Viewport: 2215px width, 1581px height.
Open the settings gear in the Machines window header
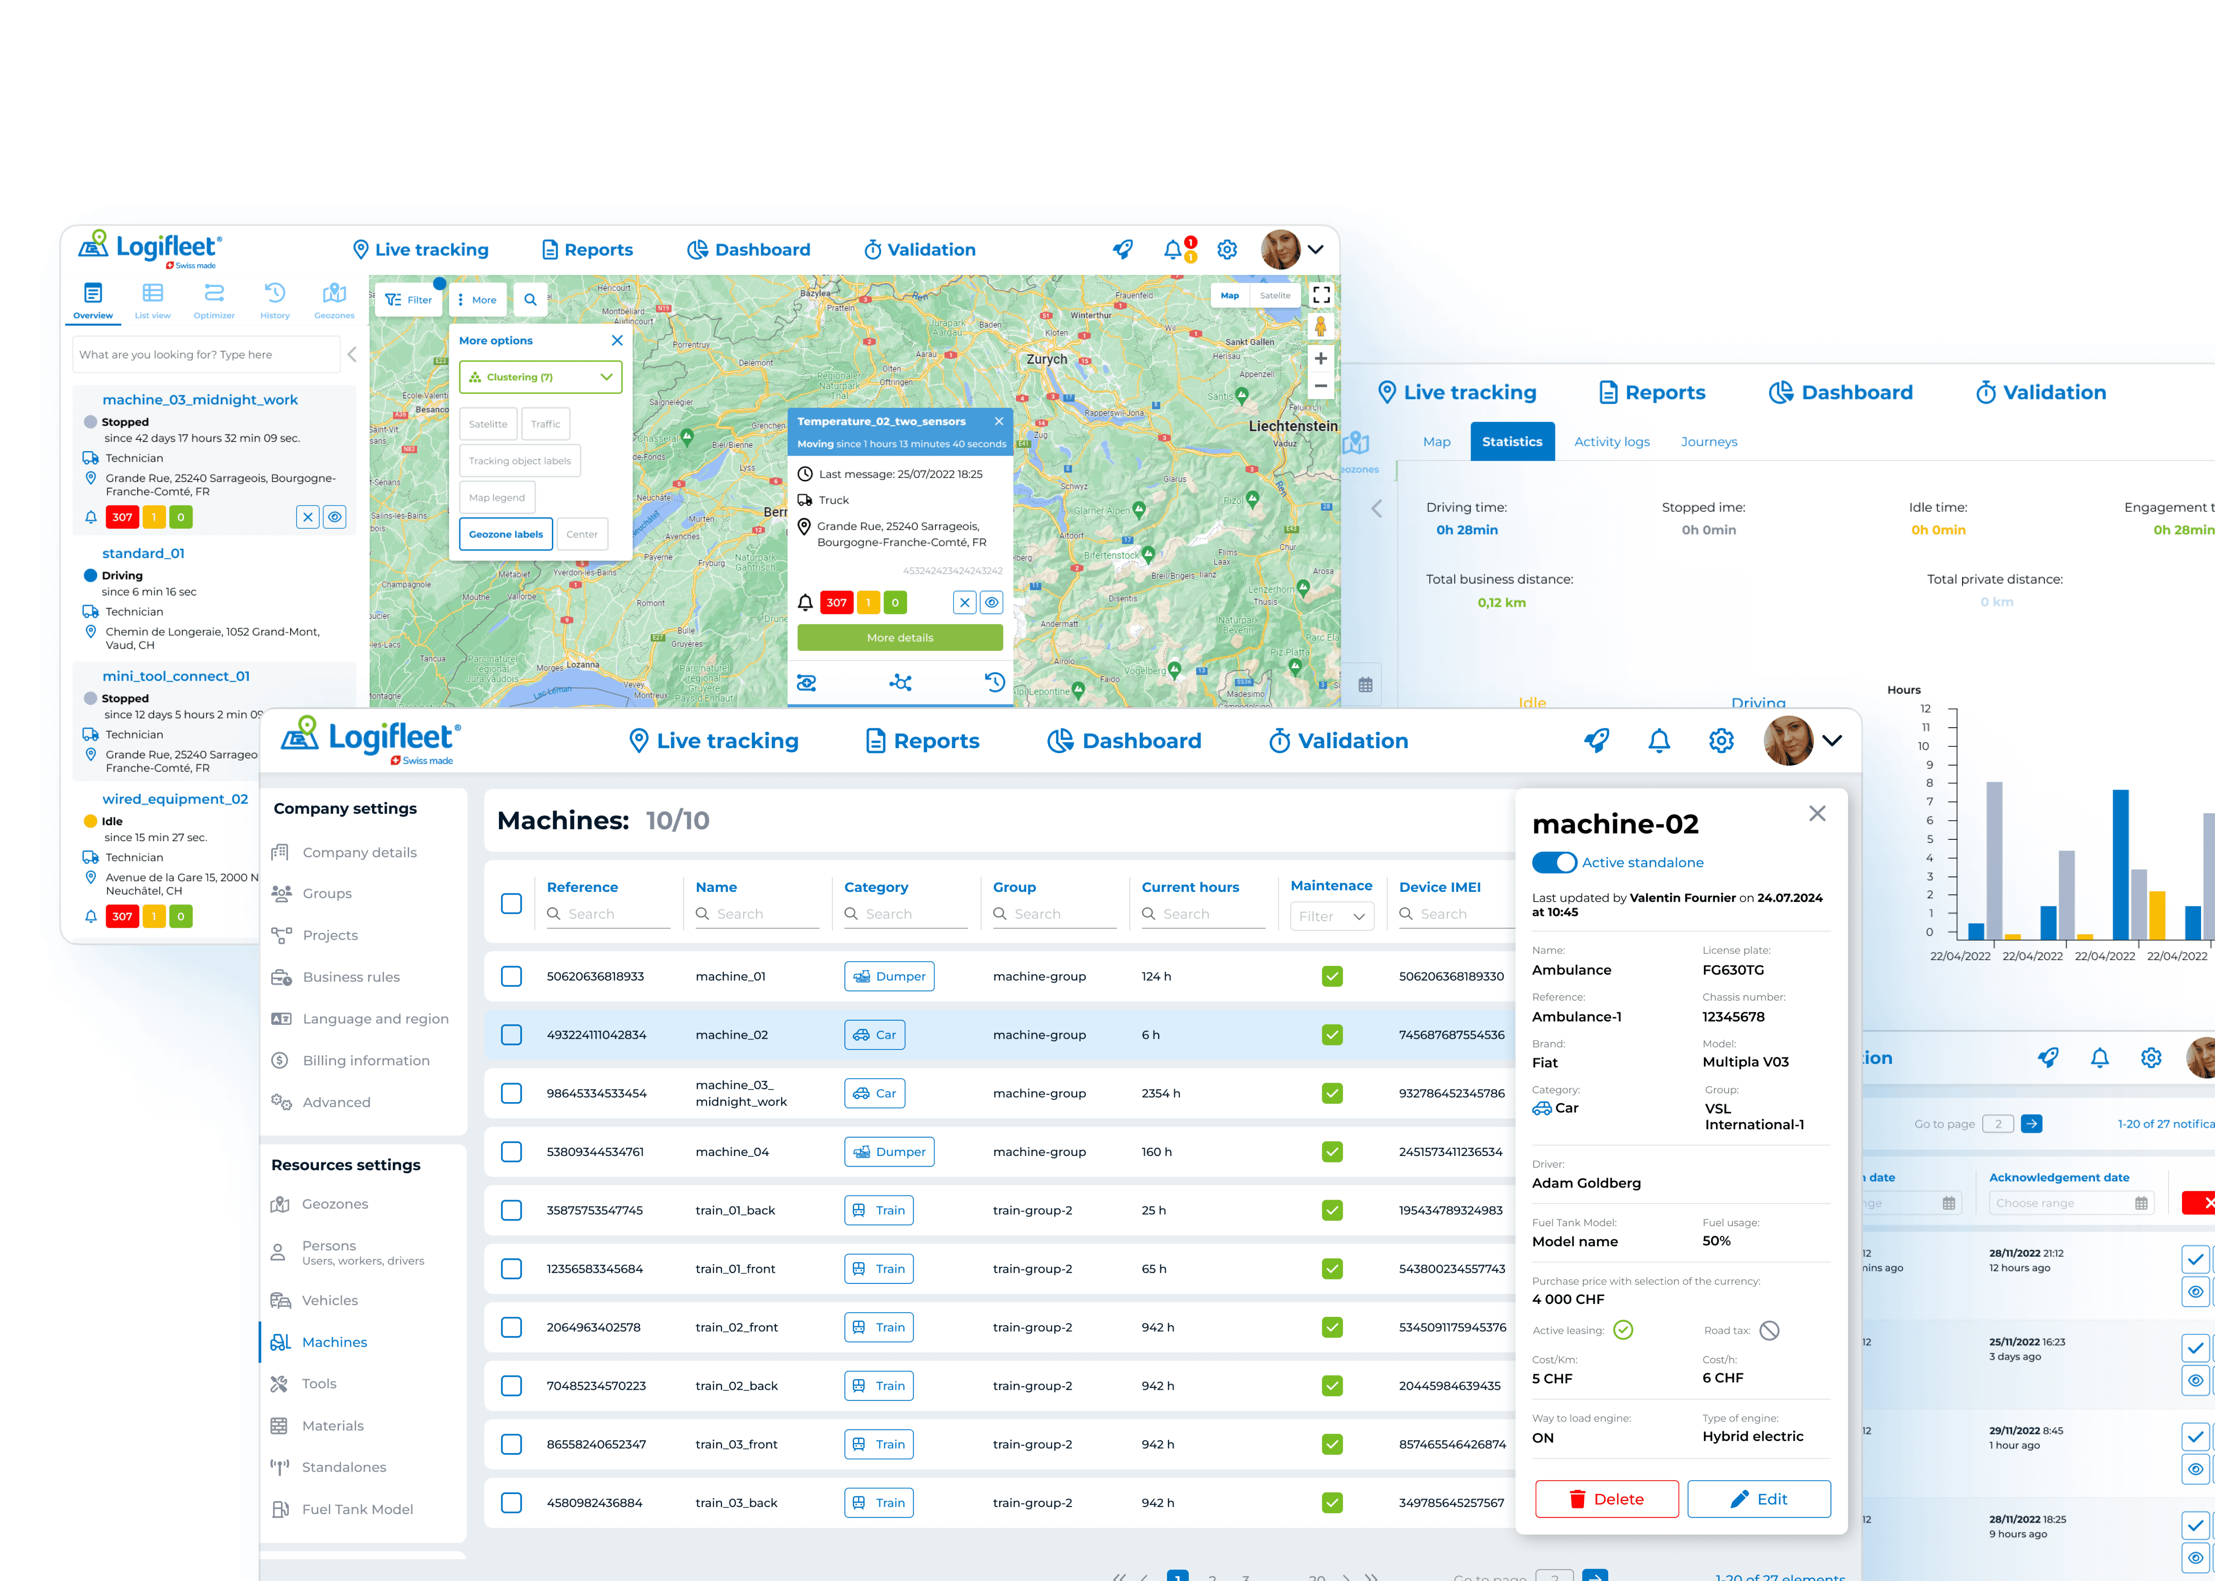point(1722,741)
